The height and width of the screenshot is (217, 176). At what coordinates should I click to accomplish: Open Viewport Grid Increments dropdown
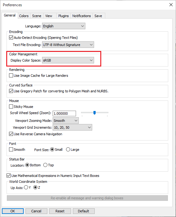pos(72,127)
